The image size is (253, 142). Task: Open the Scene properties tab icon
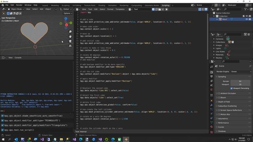[211, 85]
